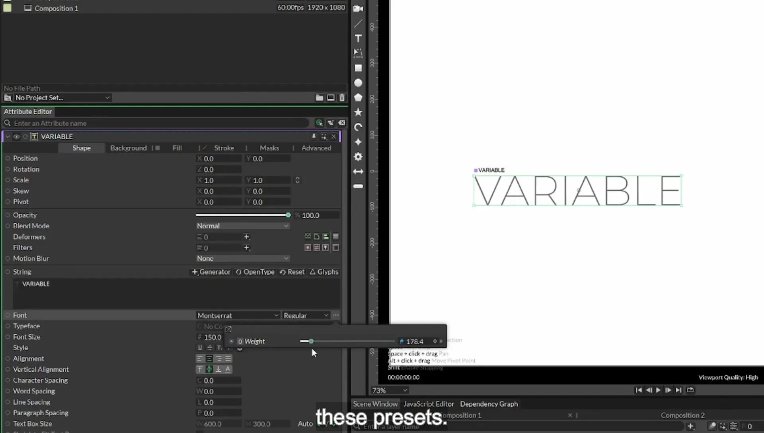The height and width of the screenshot is (433, 764).
Task: Open the Motion Blur dropdown
Action: click(243, 258)
